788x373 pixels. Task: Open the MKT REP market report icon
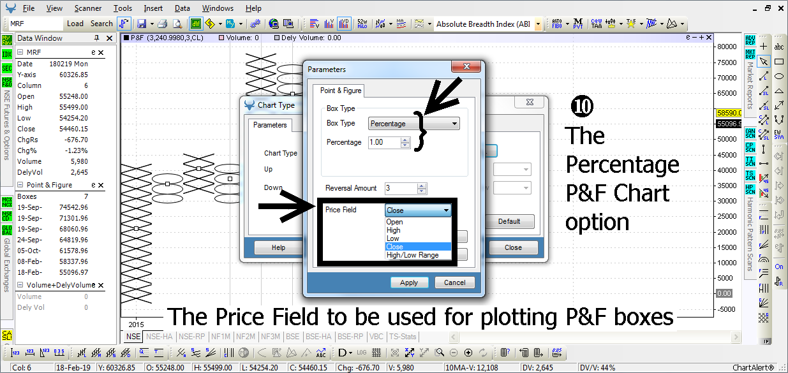coord(750,54)
